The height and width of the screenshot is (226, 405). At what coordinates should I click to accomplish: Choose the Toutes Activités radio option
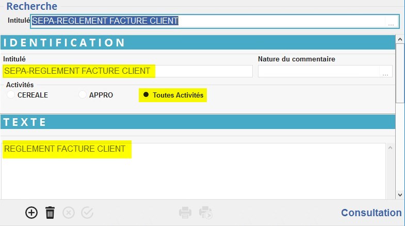[x=146, y=95]
